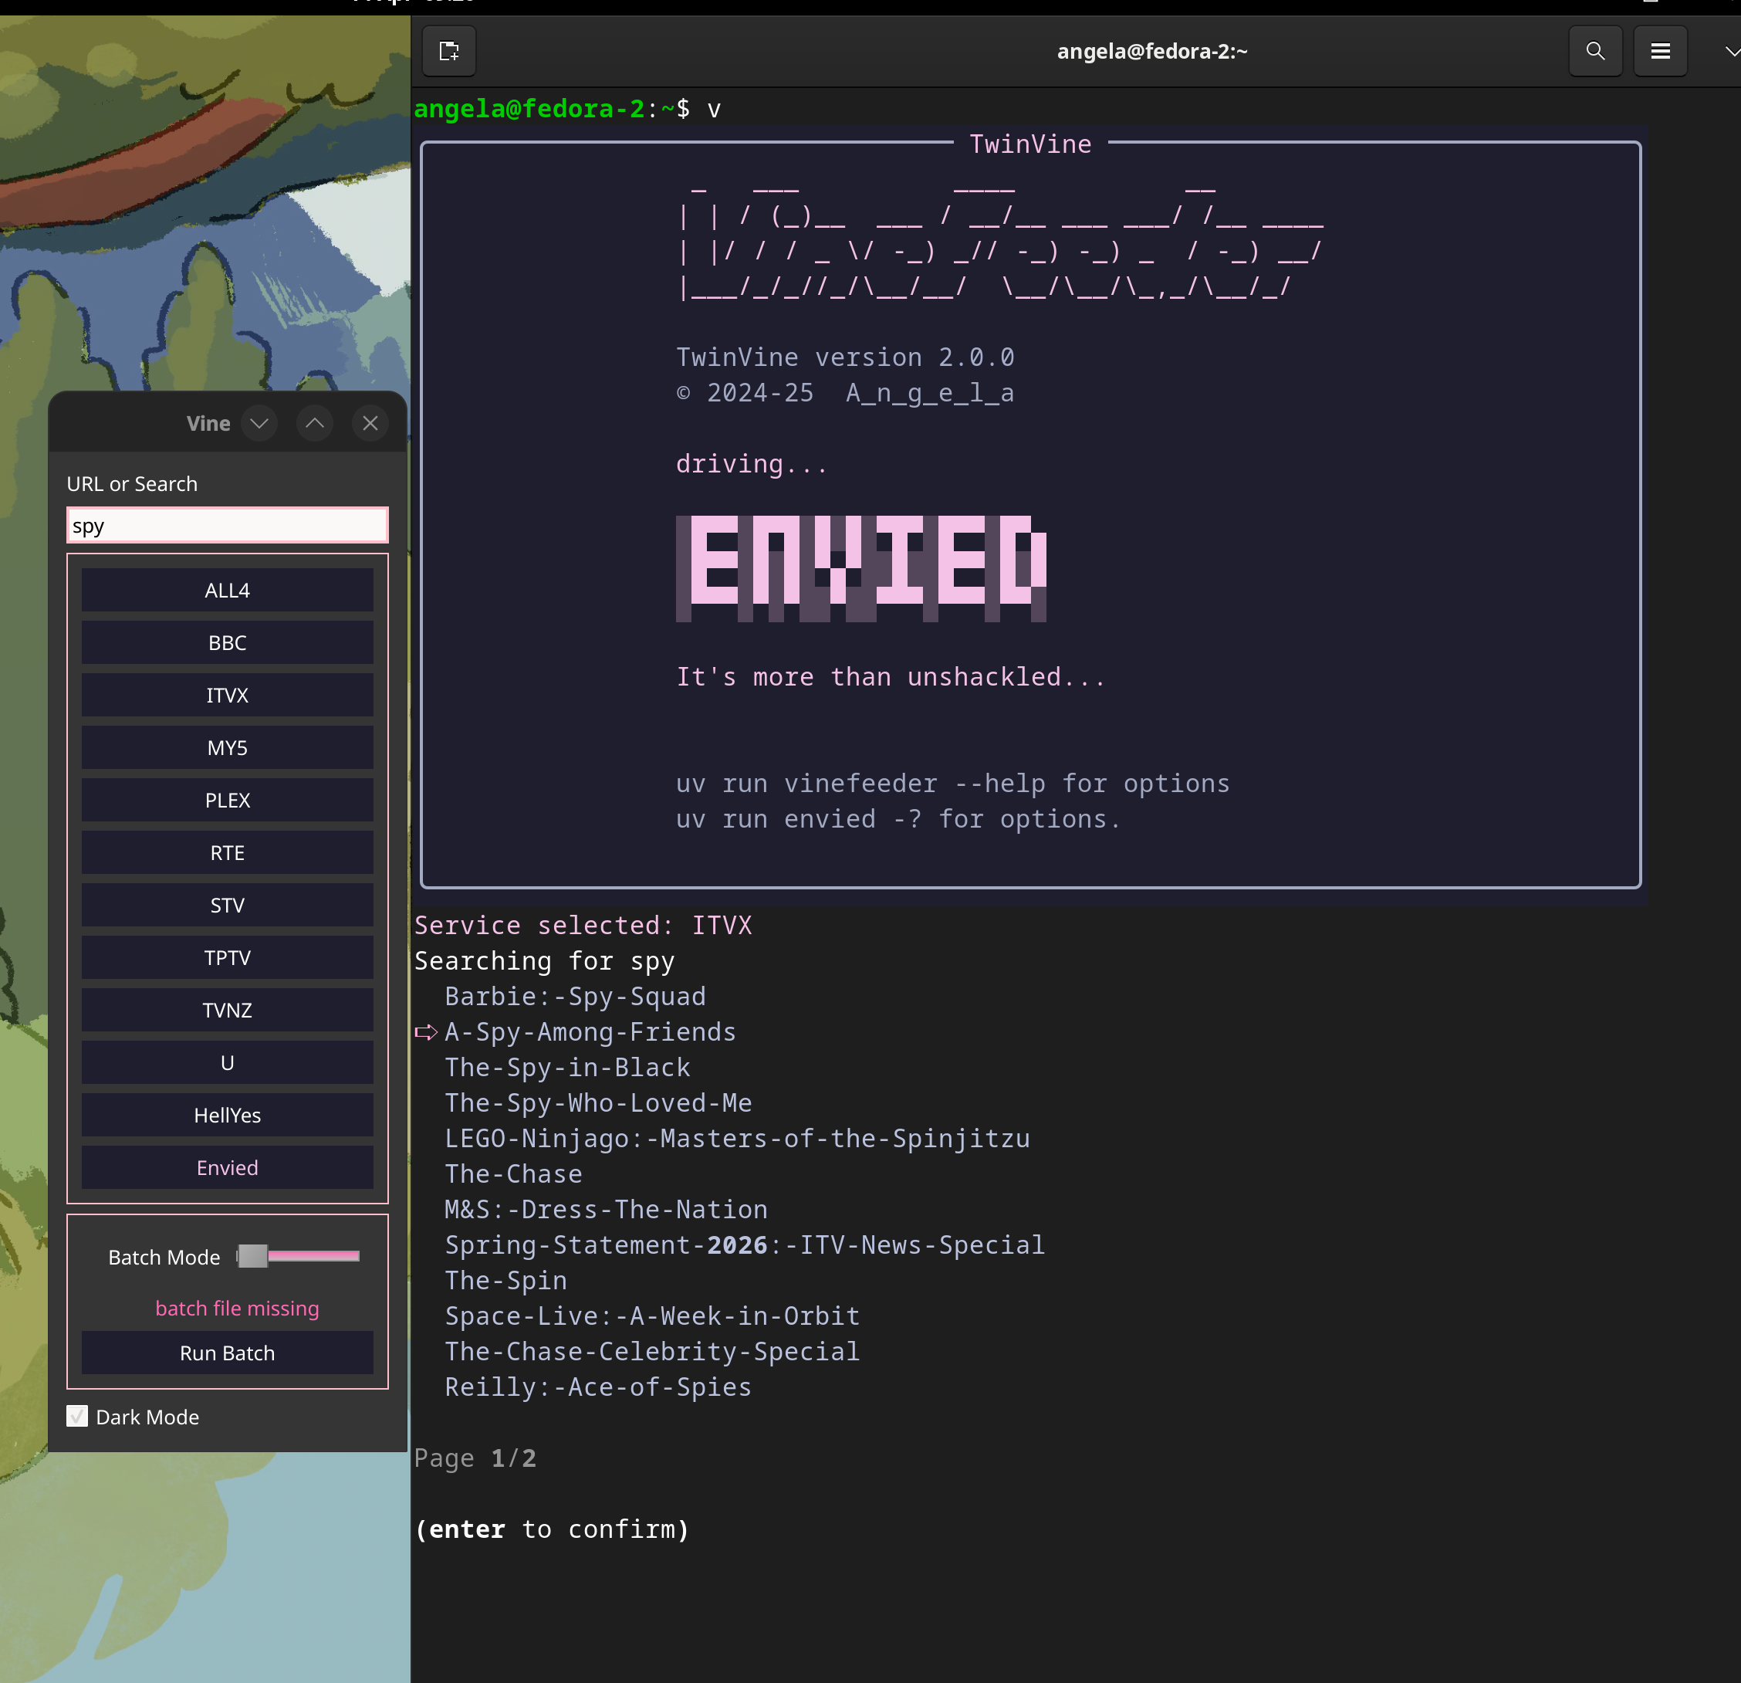This screenshot has height=1683, width=1741.
Task: Open the terminal hamburger menu
Action: [x=1660, y=52]
